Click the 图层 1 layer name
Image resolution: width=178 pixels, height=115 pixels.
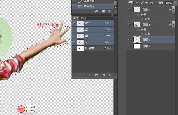pos(146,46)
